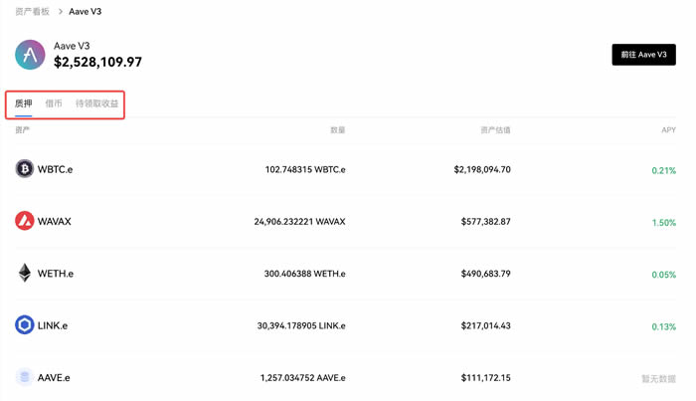Click the APY column header
This screenshot has width=696, height=401.
coord(668,130)
